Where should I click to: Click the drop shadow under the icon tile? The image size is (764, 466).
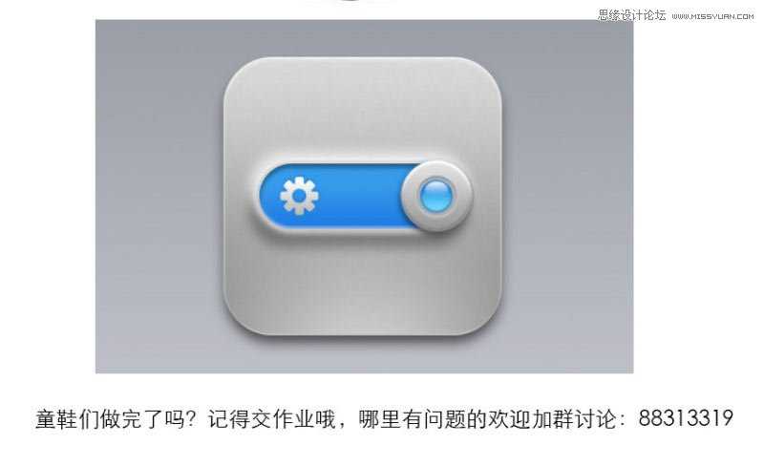363,341
